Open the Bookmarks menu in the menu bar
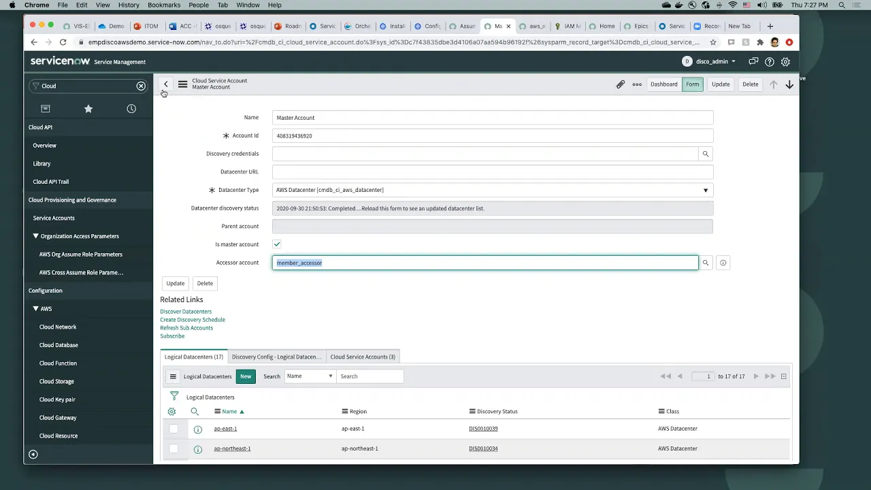The width and height of the screenshot is (871, 490). click(164, 4)
